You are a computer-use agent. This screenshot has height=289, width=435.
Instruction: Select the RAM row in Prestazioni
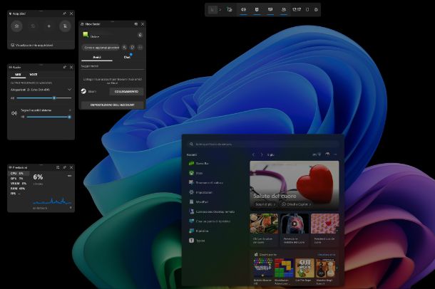(x=19, y=189)
